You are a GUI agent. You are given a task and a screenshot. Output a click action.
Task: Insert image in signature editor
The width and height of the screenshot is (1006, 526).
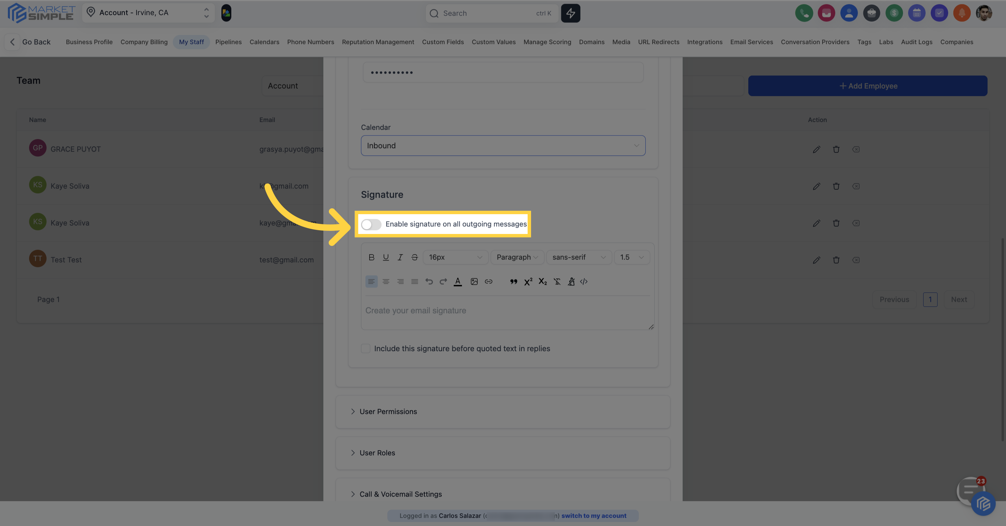point(474,281)
